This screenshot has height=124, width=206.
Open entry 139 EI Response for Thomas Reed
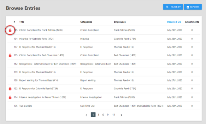[37, 72]
